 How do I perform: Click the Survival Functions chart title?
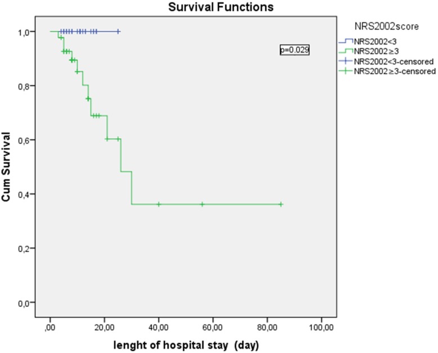point(221,7)
